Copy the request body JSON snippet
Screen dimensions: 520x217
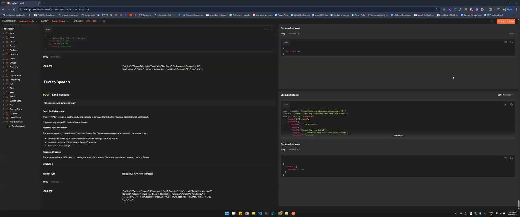pos(271,29)
